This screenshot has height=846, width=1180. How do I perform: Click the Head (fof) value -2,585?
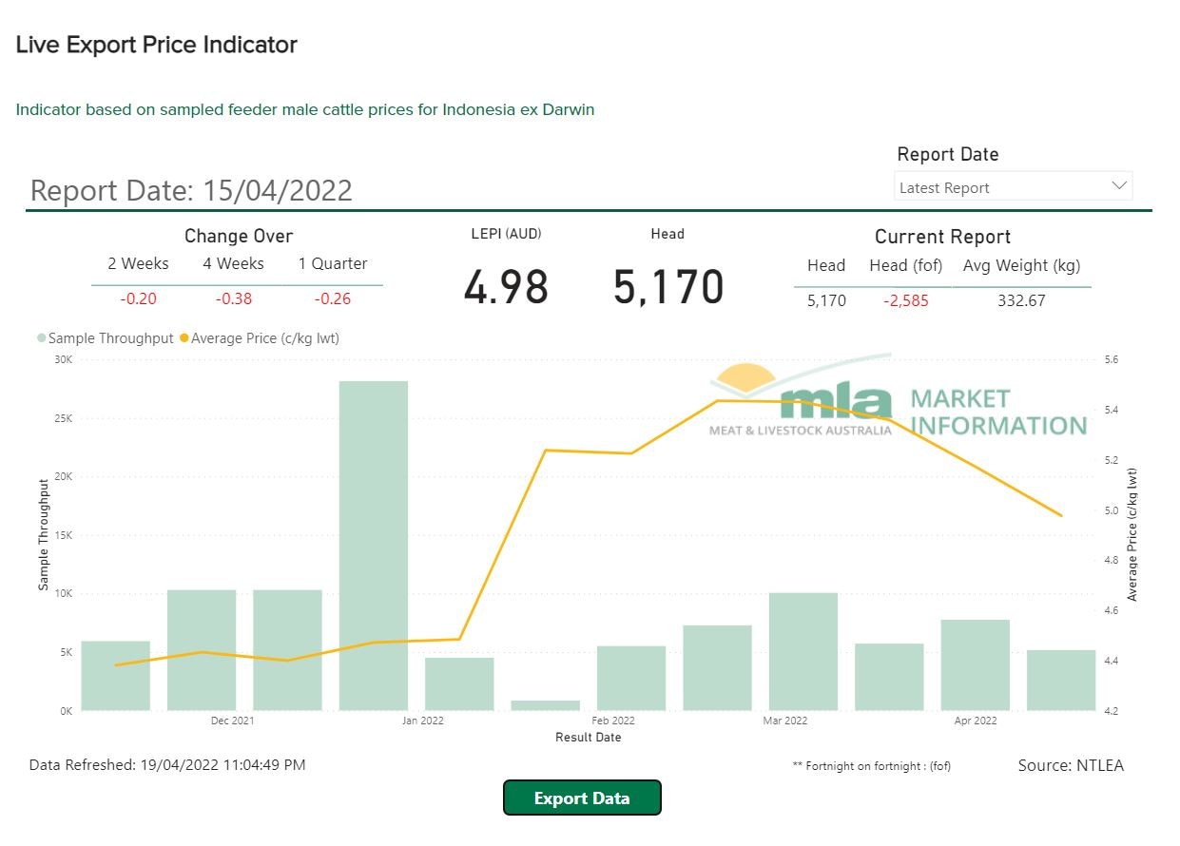click(905, 300)
